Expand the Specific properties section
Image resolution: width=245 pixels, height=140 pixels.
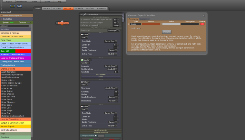click(101, 130)
